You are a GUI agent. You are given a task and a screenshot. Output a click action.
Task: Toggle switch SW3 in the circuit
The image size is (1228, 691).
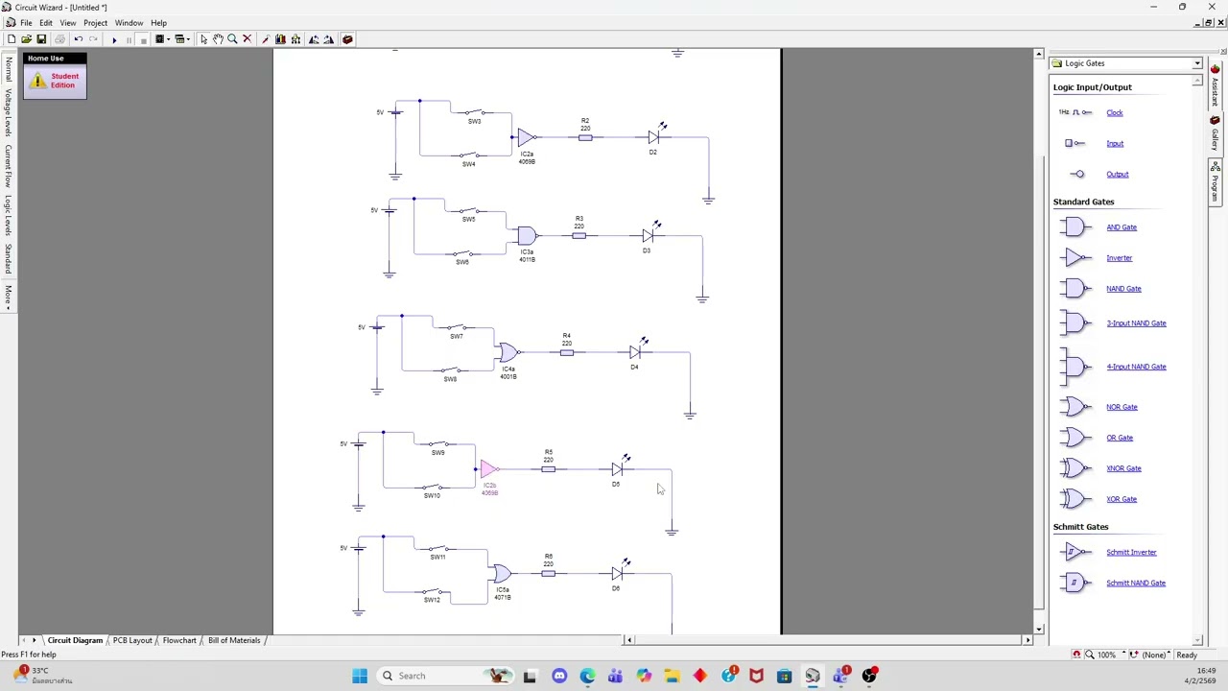(474, 112)
